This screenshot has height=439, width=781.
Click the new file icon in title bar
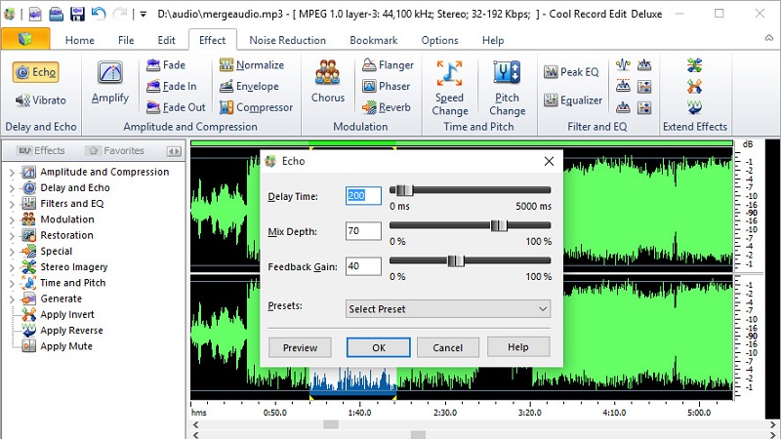pyautogui.click(x=35, y=14)
